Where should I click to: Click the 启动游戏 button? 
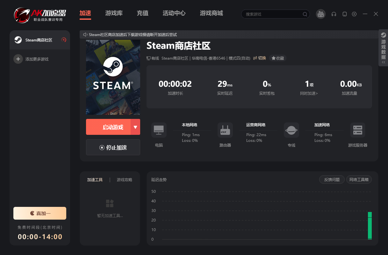pos(108,127)
